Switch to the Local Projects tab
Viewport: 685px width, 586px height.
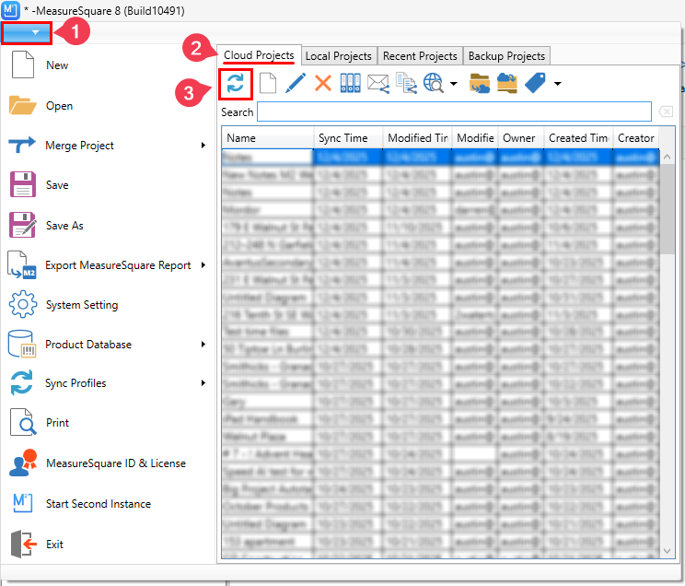339,56
